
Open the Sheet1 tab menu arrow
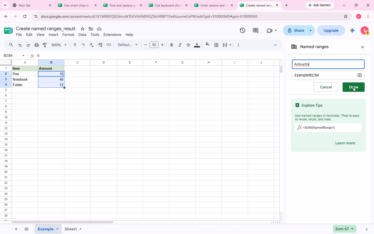click(81, 229)
